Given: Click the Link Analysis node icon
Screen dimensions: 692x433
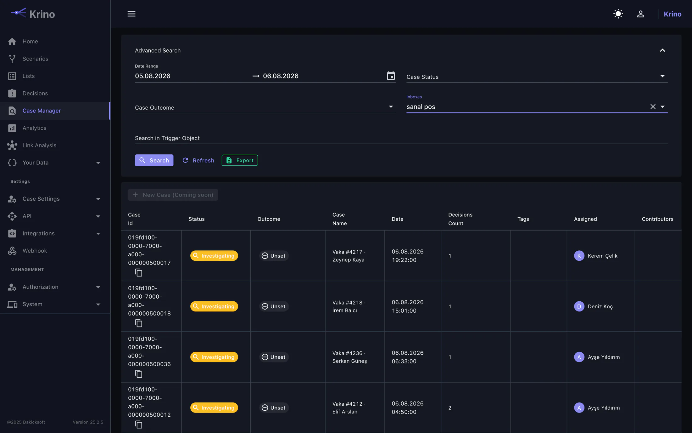Looking at the screenshot, I should 12,145.
